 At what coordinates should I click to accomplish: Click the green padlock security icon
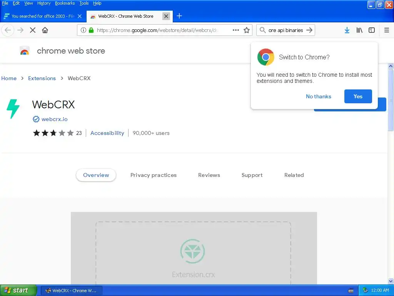pyautogui.click(x=91, y=30)
